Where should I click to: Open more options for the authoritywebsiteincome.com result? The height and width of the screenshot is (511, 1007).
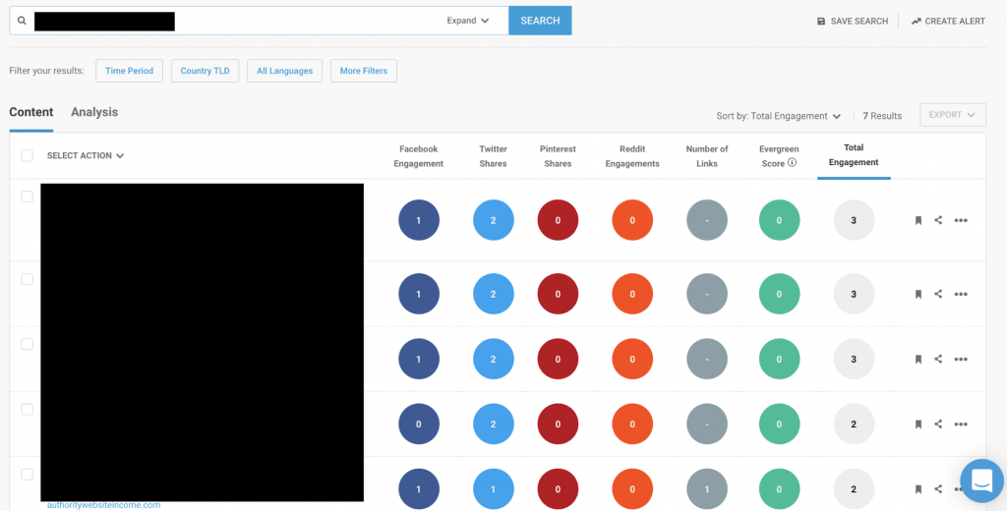point(956,489)
